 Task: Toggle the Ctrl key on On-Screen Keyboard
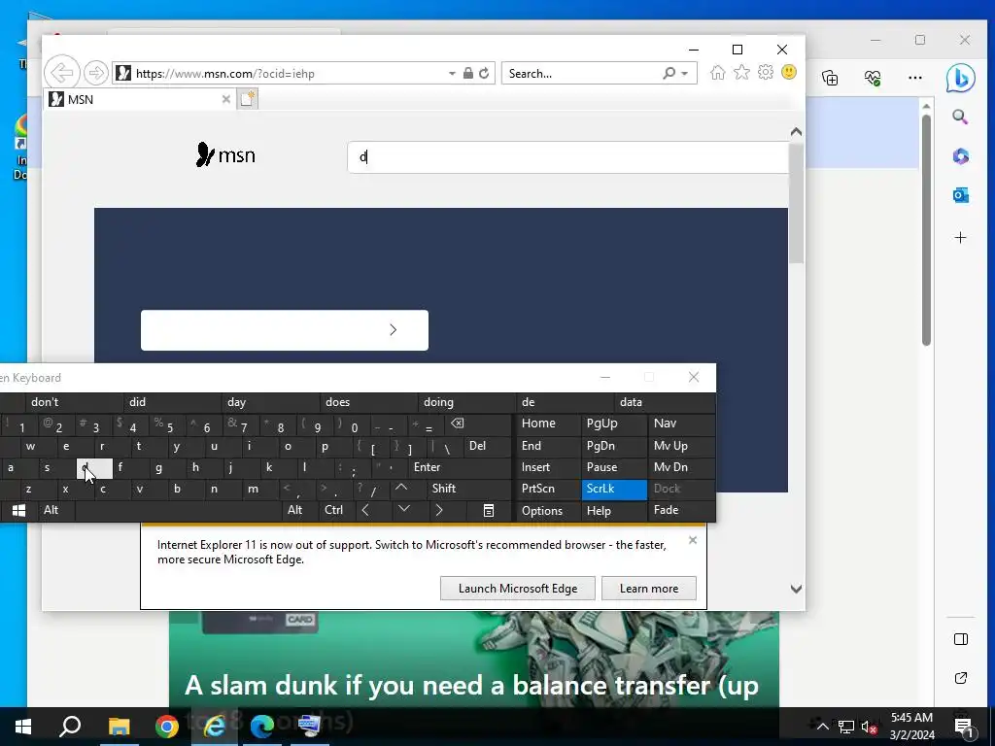point(334,510)
